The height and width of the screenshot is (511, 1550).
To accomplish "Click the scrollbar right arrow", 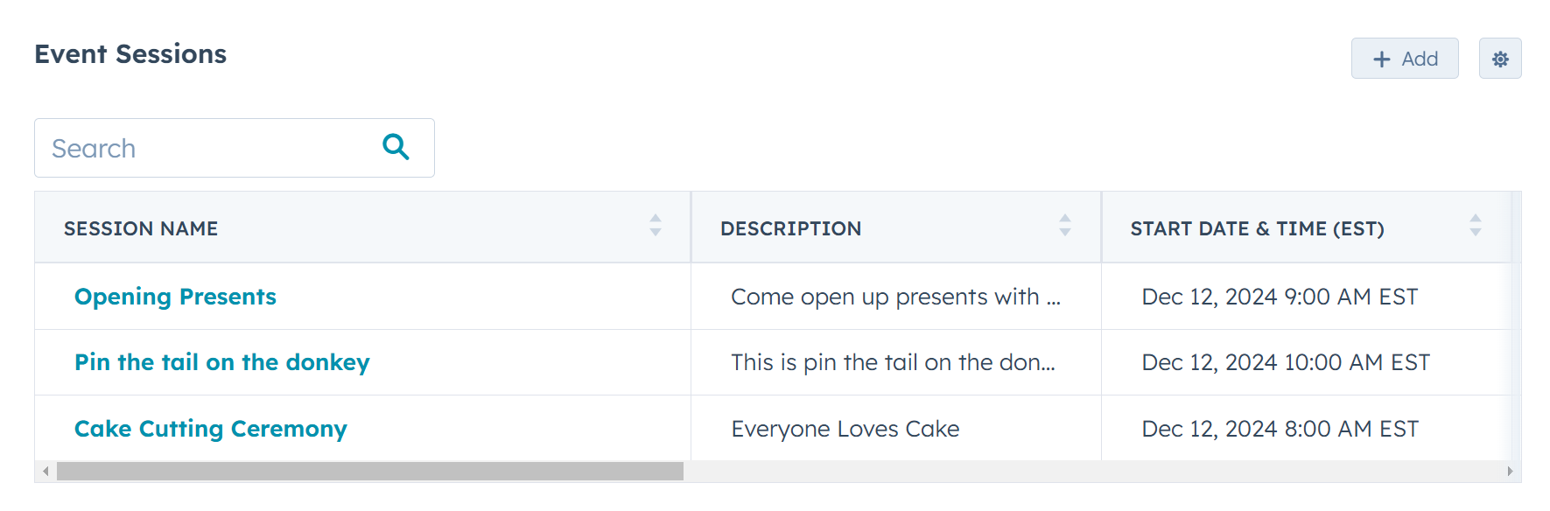I will pos(1510,472).
